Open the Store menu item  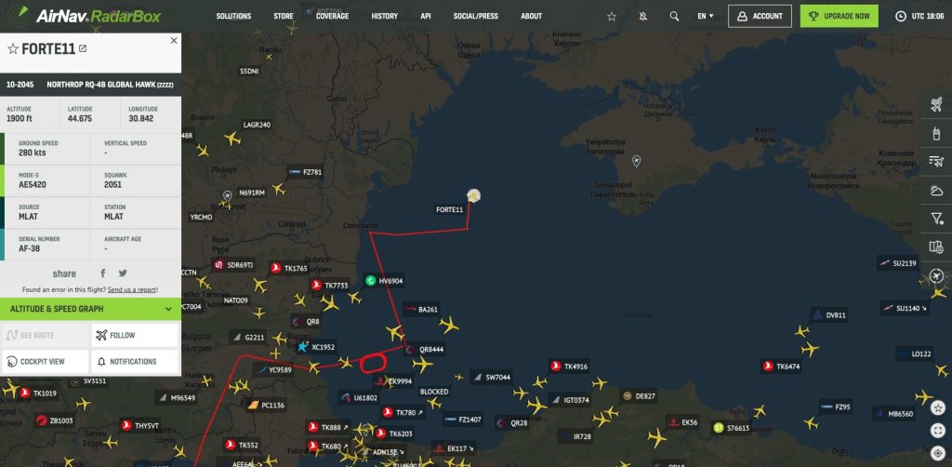[284, 17]
